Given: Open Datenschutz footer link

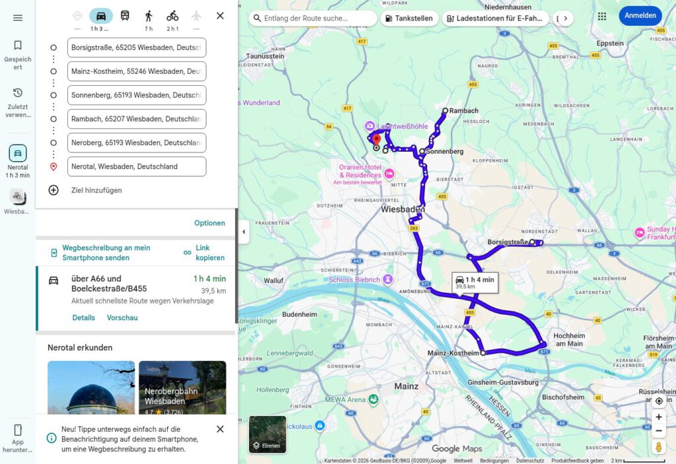Looking at the screenshot, I should click(530, 461).
